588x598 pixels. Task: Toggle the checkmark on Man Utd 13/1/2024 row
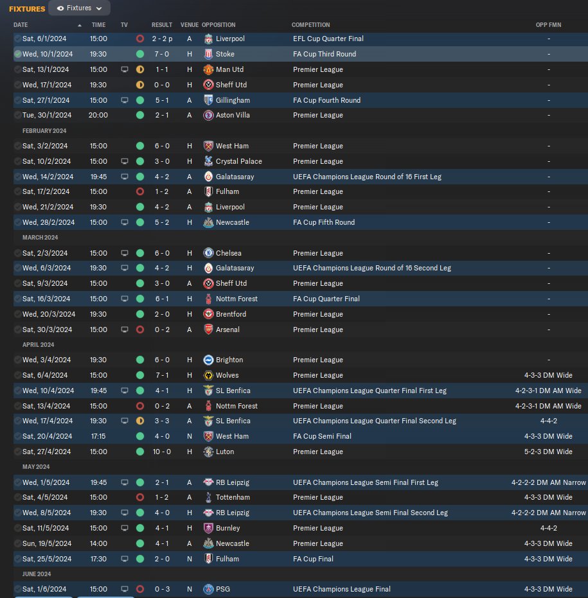pos(17,69)
